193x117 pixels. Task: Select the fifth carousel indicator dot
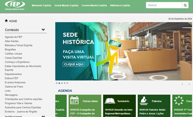tap(67, 83)
